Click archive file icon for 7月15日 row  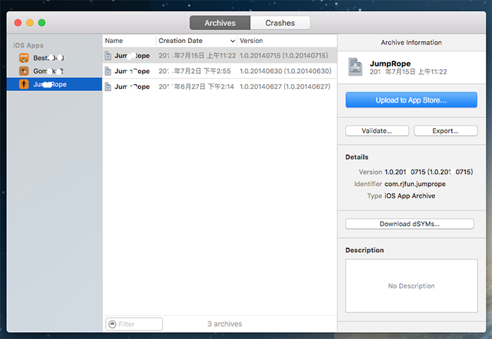tap(108, 56)
